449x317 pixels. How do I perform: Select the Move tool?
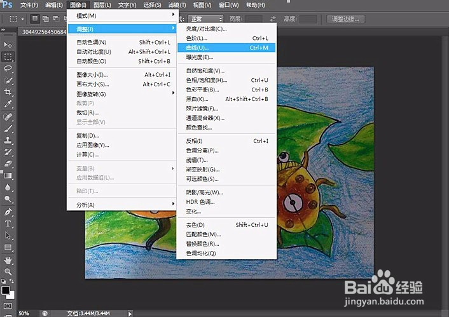tap(8, 45)
